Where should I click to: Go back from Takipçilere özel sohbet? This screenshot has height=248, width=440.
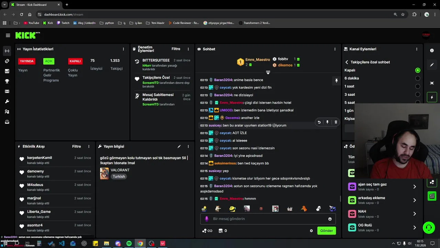(x=346, y=62)
